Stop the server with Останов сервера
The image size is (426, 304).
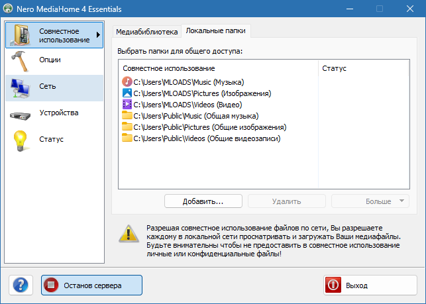click(x=91, y=285)
